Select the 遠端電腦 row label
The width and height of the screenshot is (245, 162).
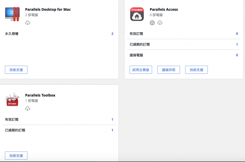(136, 55)
